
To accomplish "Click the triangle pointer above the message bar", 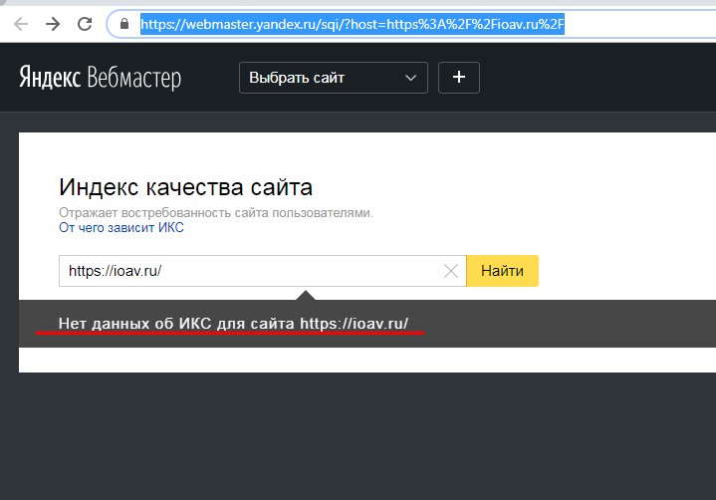I will 307,295.
